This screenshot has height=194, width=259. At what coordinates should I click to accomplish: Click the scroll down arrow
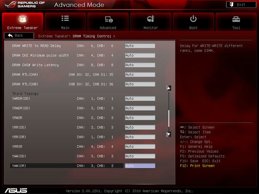coord(169,134)
